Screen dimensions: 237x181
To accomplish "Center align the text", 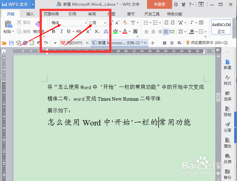I will [x=153, y=32].
